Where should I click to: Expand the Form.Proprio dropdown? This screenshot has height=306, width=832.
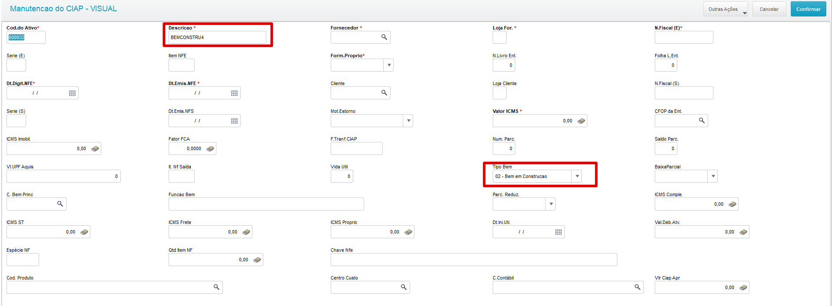389,65
